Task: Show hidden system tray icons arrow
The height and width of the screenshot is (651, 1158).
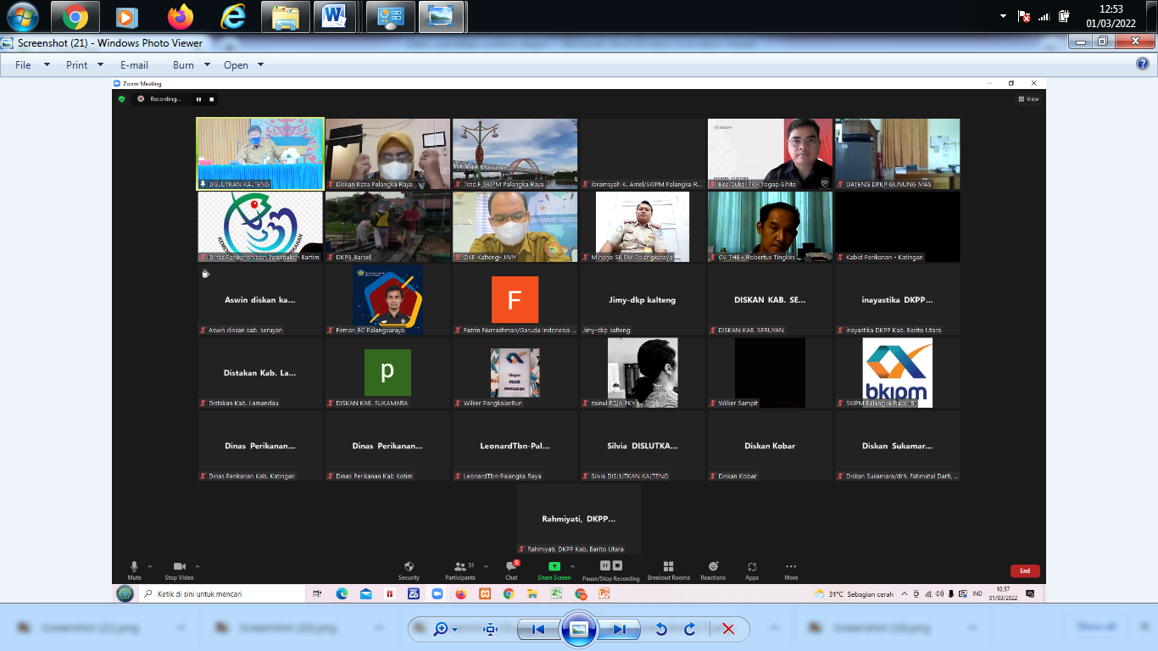Action: (x=1003, y=16)
